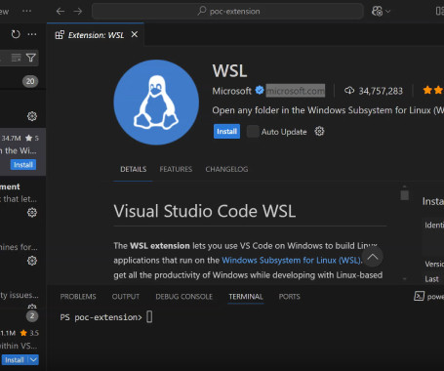Install the 1.1M downloads extension from sidebar

pos(15,360)
